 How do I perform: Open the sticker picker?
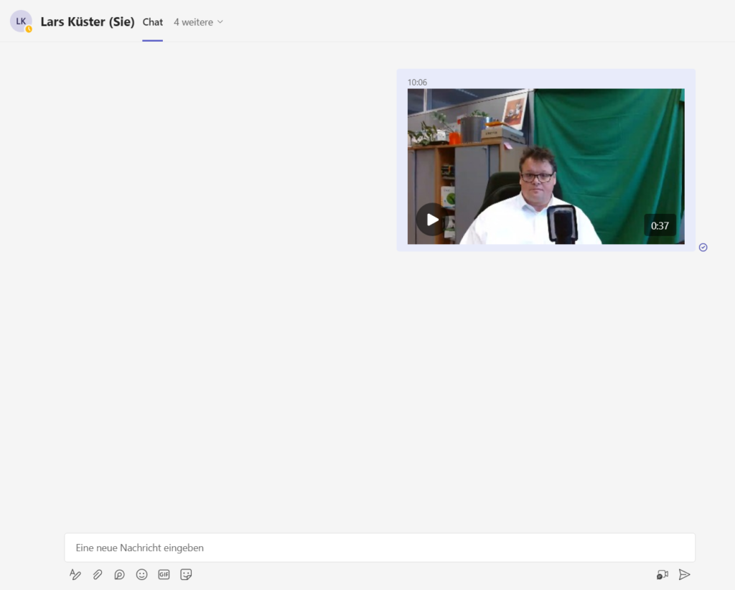186,574
